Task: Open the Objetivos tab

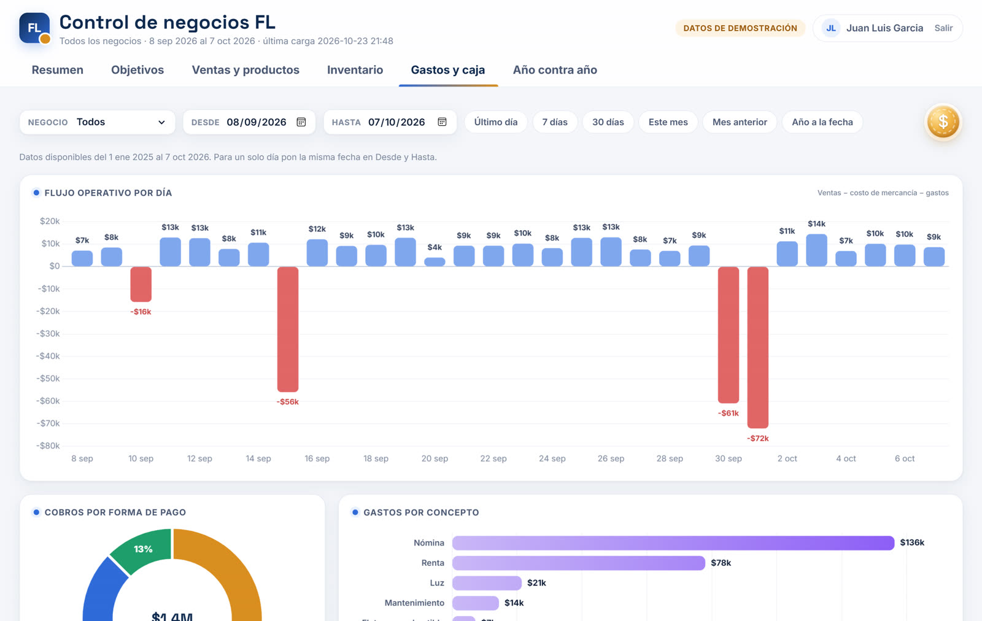Action: [x=137, y=70]
